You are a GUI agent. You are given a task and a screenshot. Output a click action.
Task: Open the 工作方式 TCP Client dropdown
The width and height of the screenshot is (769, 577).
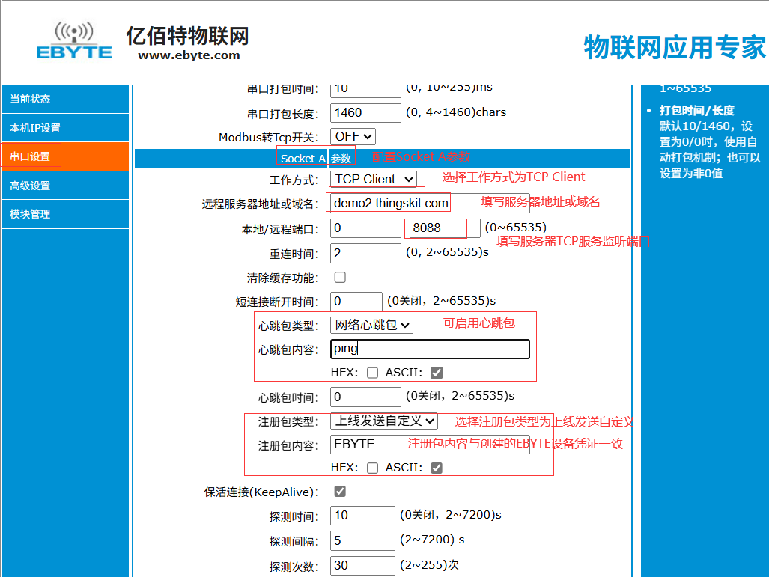click(374, 179)
